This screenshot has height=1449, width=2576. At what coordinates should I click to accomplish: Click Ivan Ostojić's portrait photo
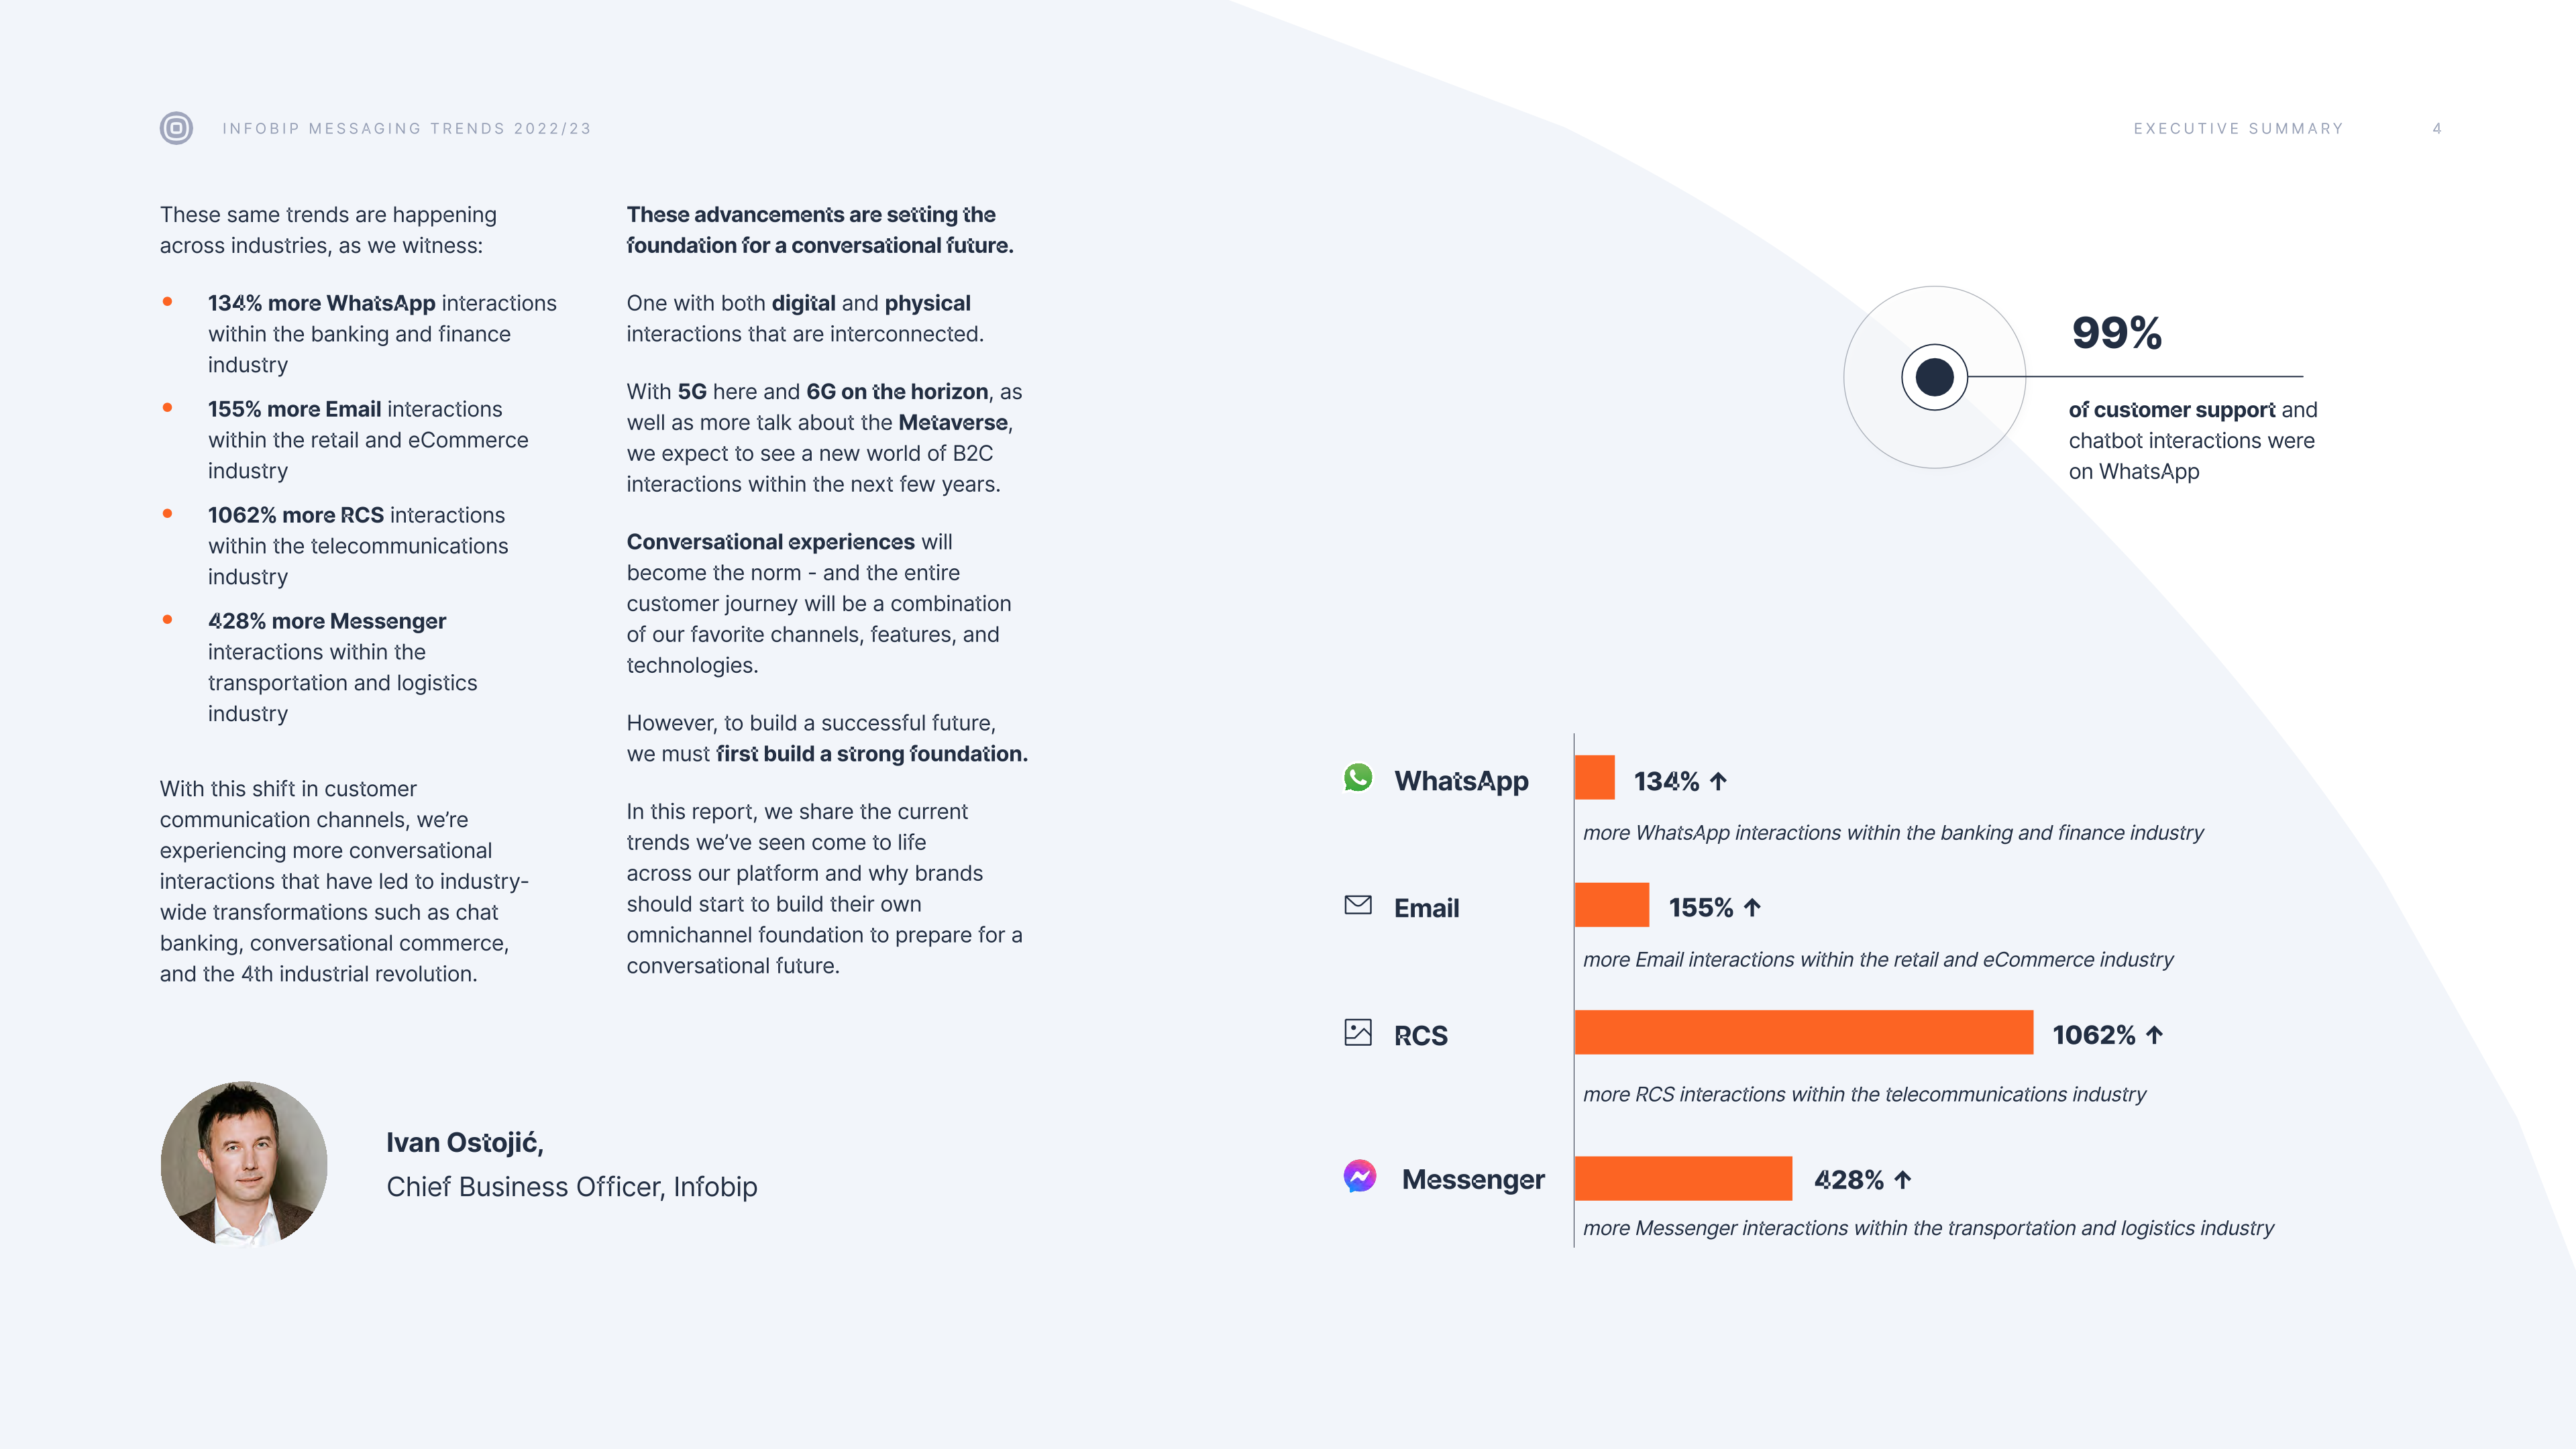[x=244, y=1163]
